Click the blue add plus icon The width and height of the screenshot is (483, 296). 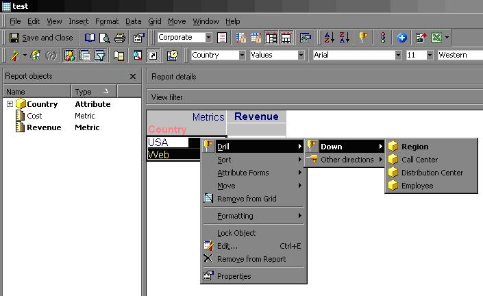pyautogui.click(x=401, y=38)
